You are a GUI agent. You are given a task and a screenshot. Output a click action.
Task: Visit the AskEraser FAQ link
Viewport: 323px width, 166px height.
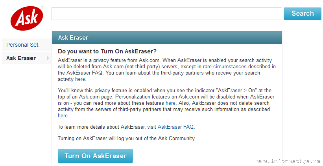tap(176, 127)
